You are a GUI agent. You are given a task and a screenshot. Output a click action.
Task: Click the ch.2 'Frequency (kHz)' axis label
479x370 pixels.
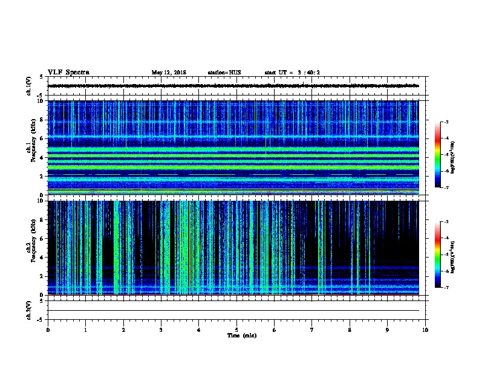click(33, 241)
